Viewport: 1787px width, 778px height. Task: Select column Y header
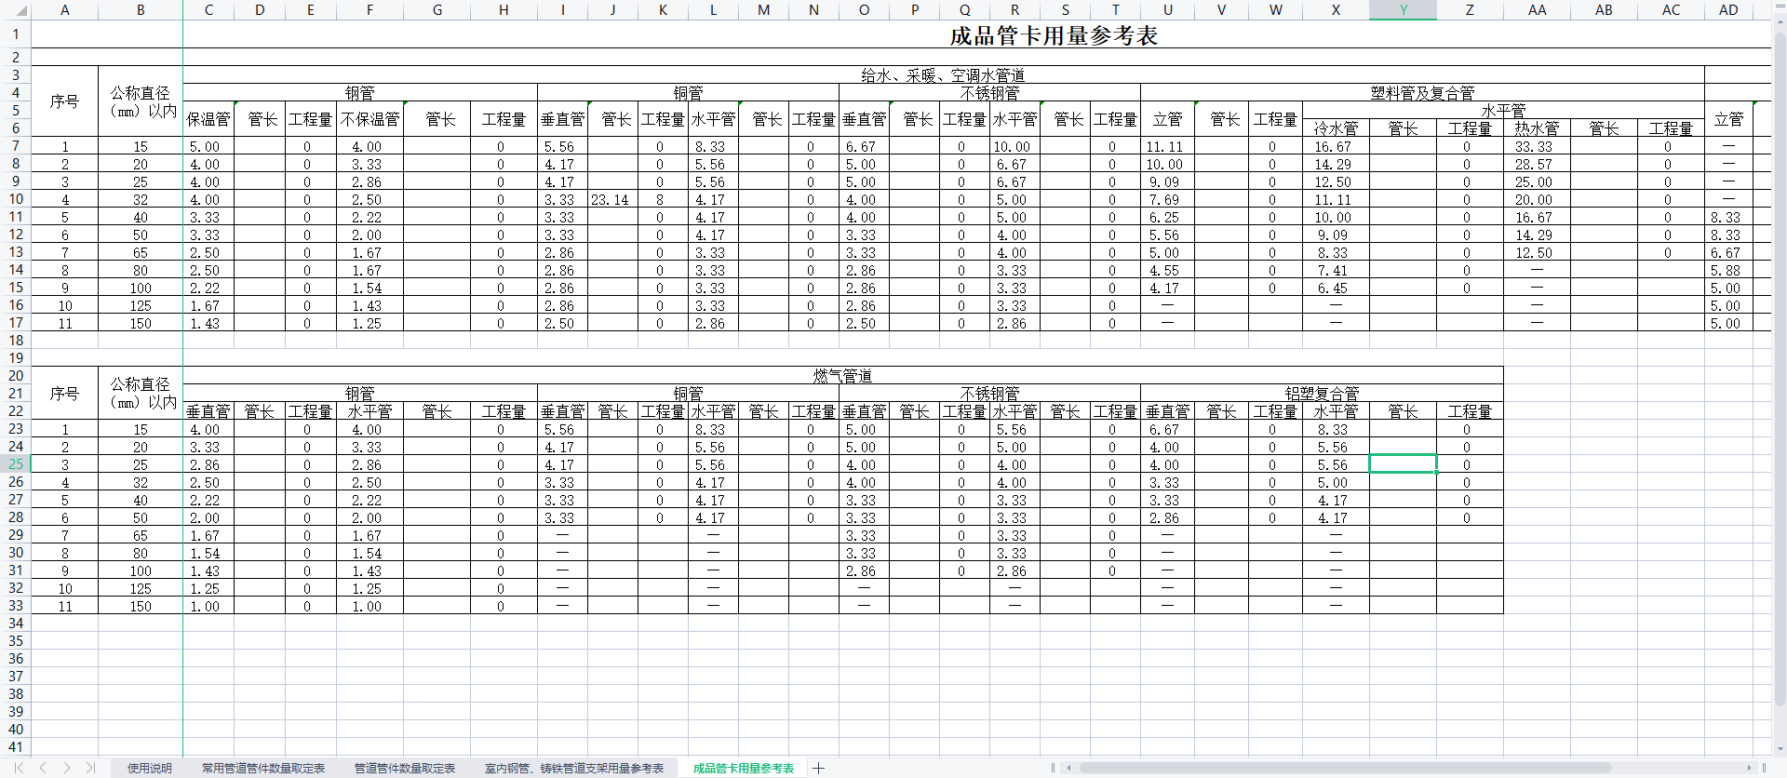click(1403, 10)
